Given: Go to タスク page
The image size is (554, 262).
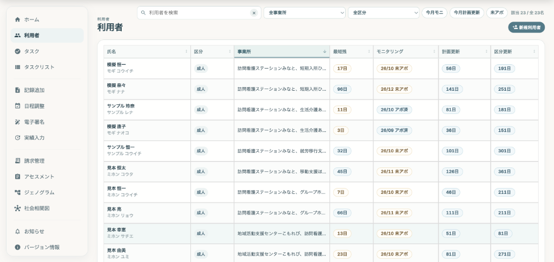Looking at the screenshot, I should tap(47, 51).
